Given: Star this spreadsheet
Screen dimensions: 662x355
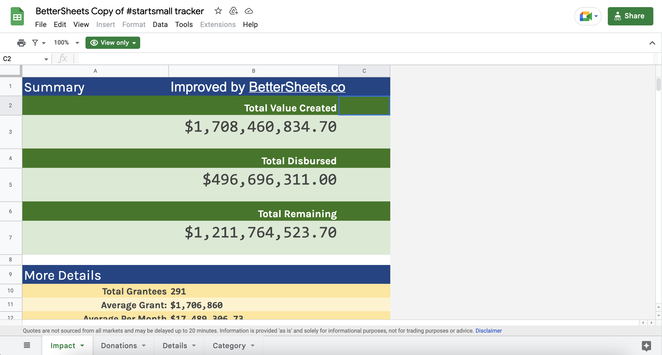Looking at the screenshot, I should [218, 11].
